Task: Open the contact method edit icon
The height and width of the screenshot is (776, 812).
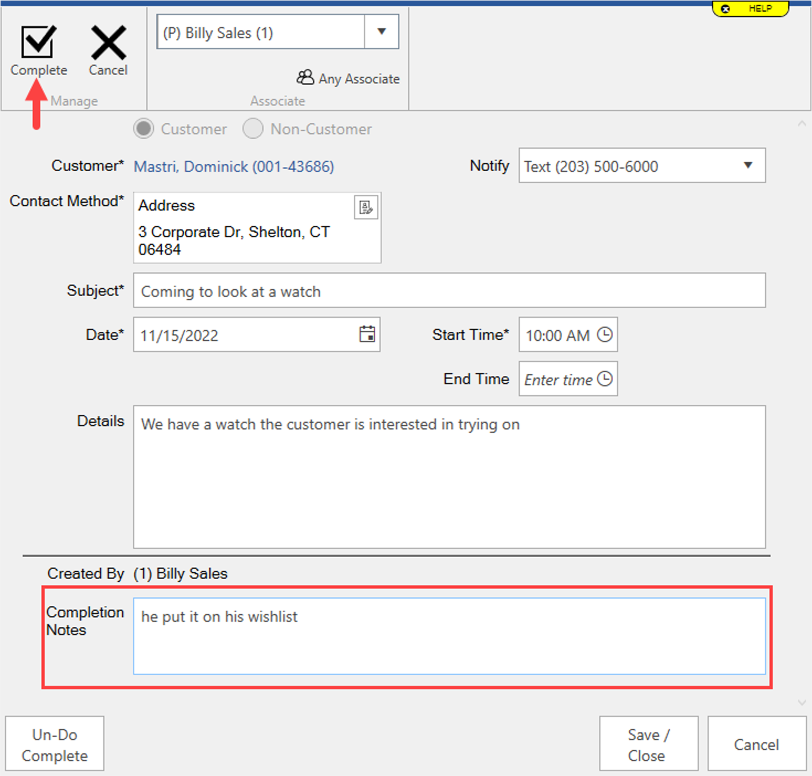Action: 366,207
